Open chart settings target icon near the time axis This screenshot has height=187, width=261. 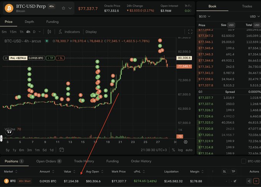pyautogui.click(x=186, y=142)
